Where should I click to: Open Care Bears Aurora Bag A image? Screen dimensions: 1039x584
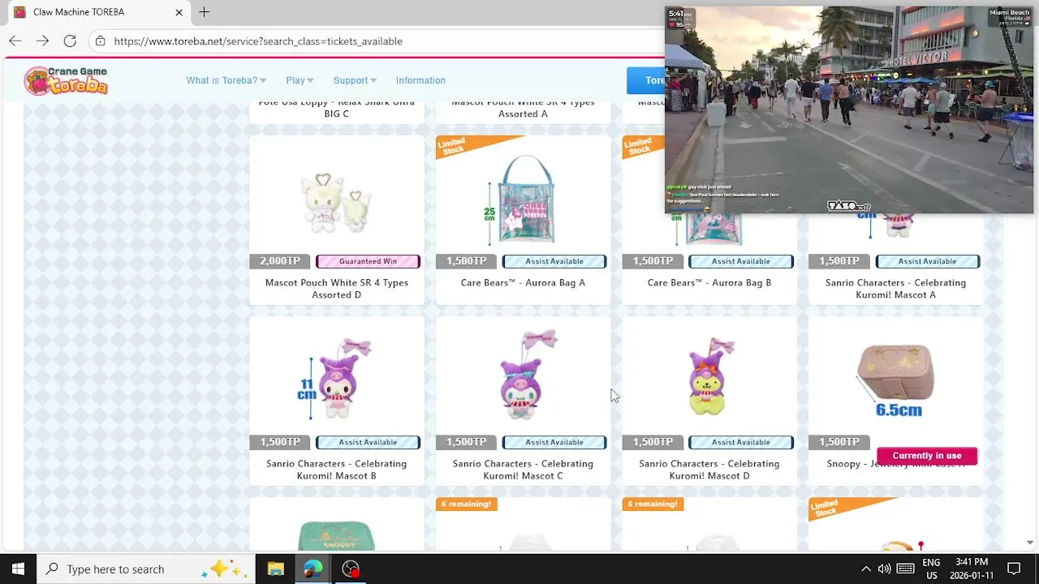click(x=523, y=200)
